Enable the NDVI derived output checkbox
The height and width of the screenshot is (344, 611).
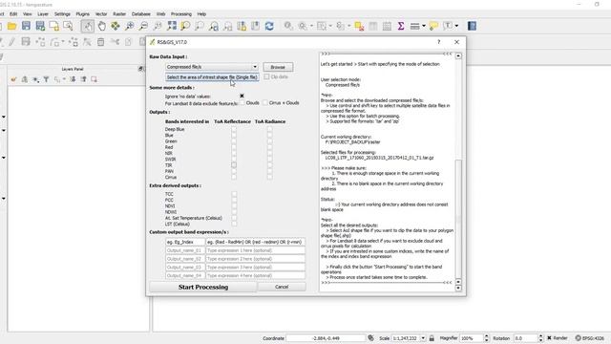point(234,206)
